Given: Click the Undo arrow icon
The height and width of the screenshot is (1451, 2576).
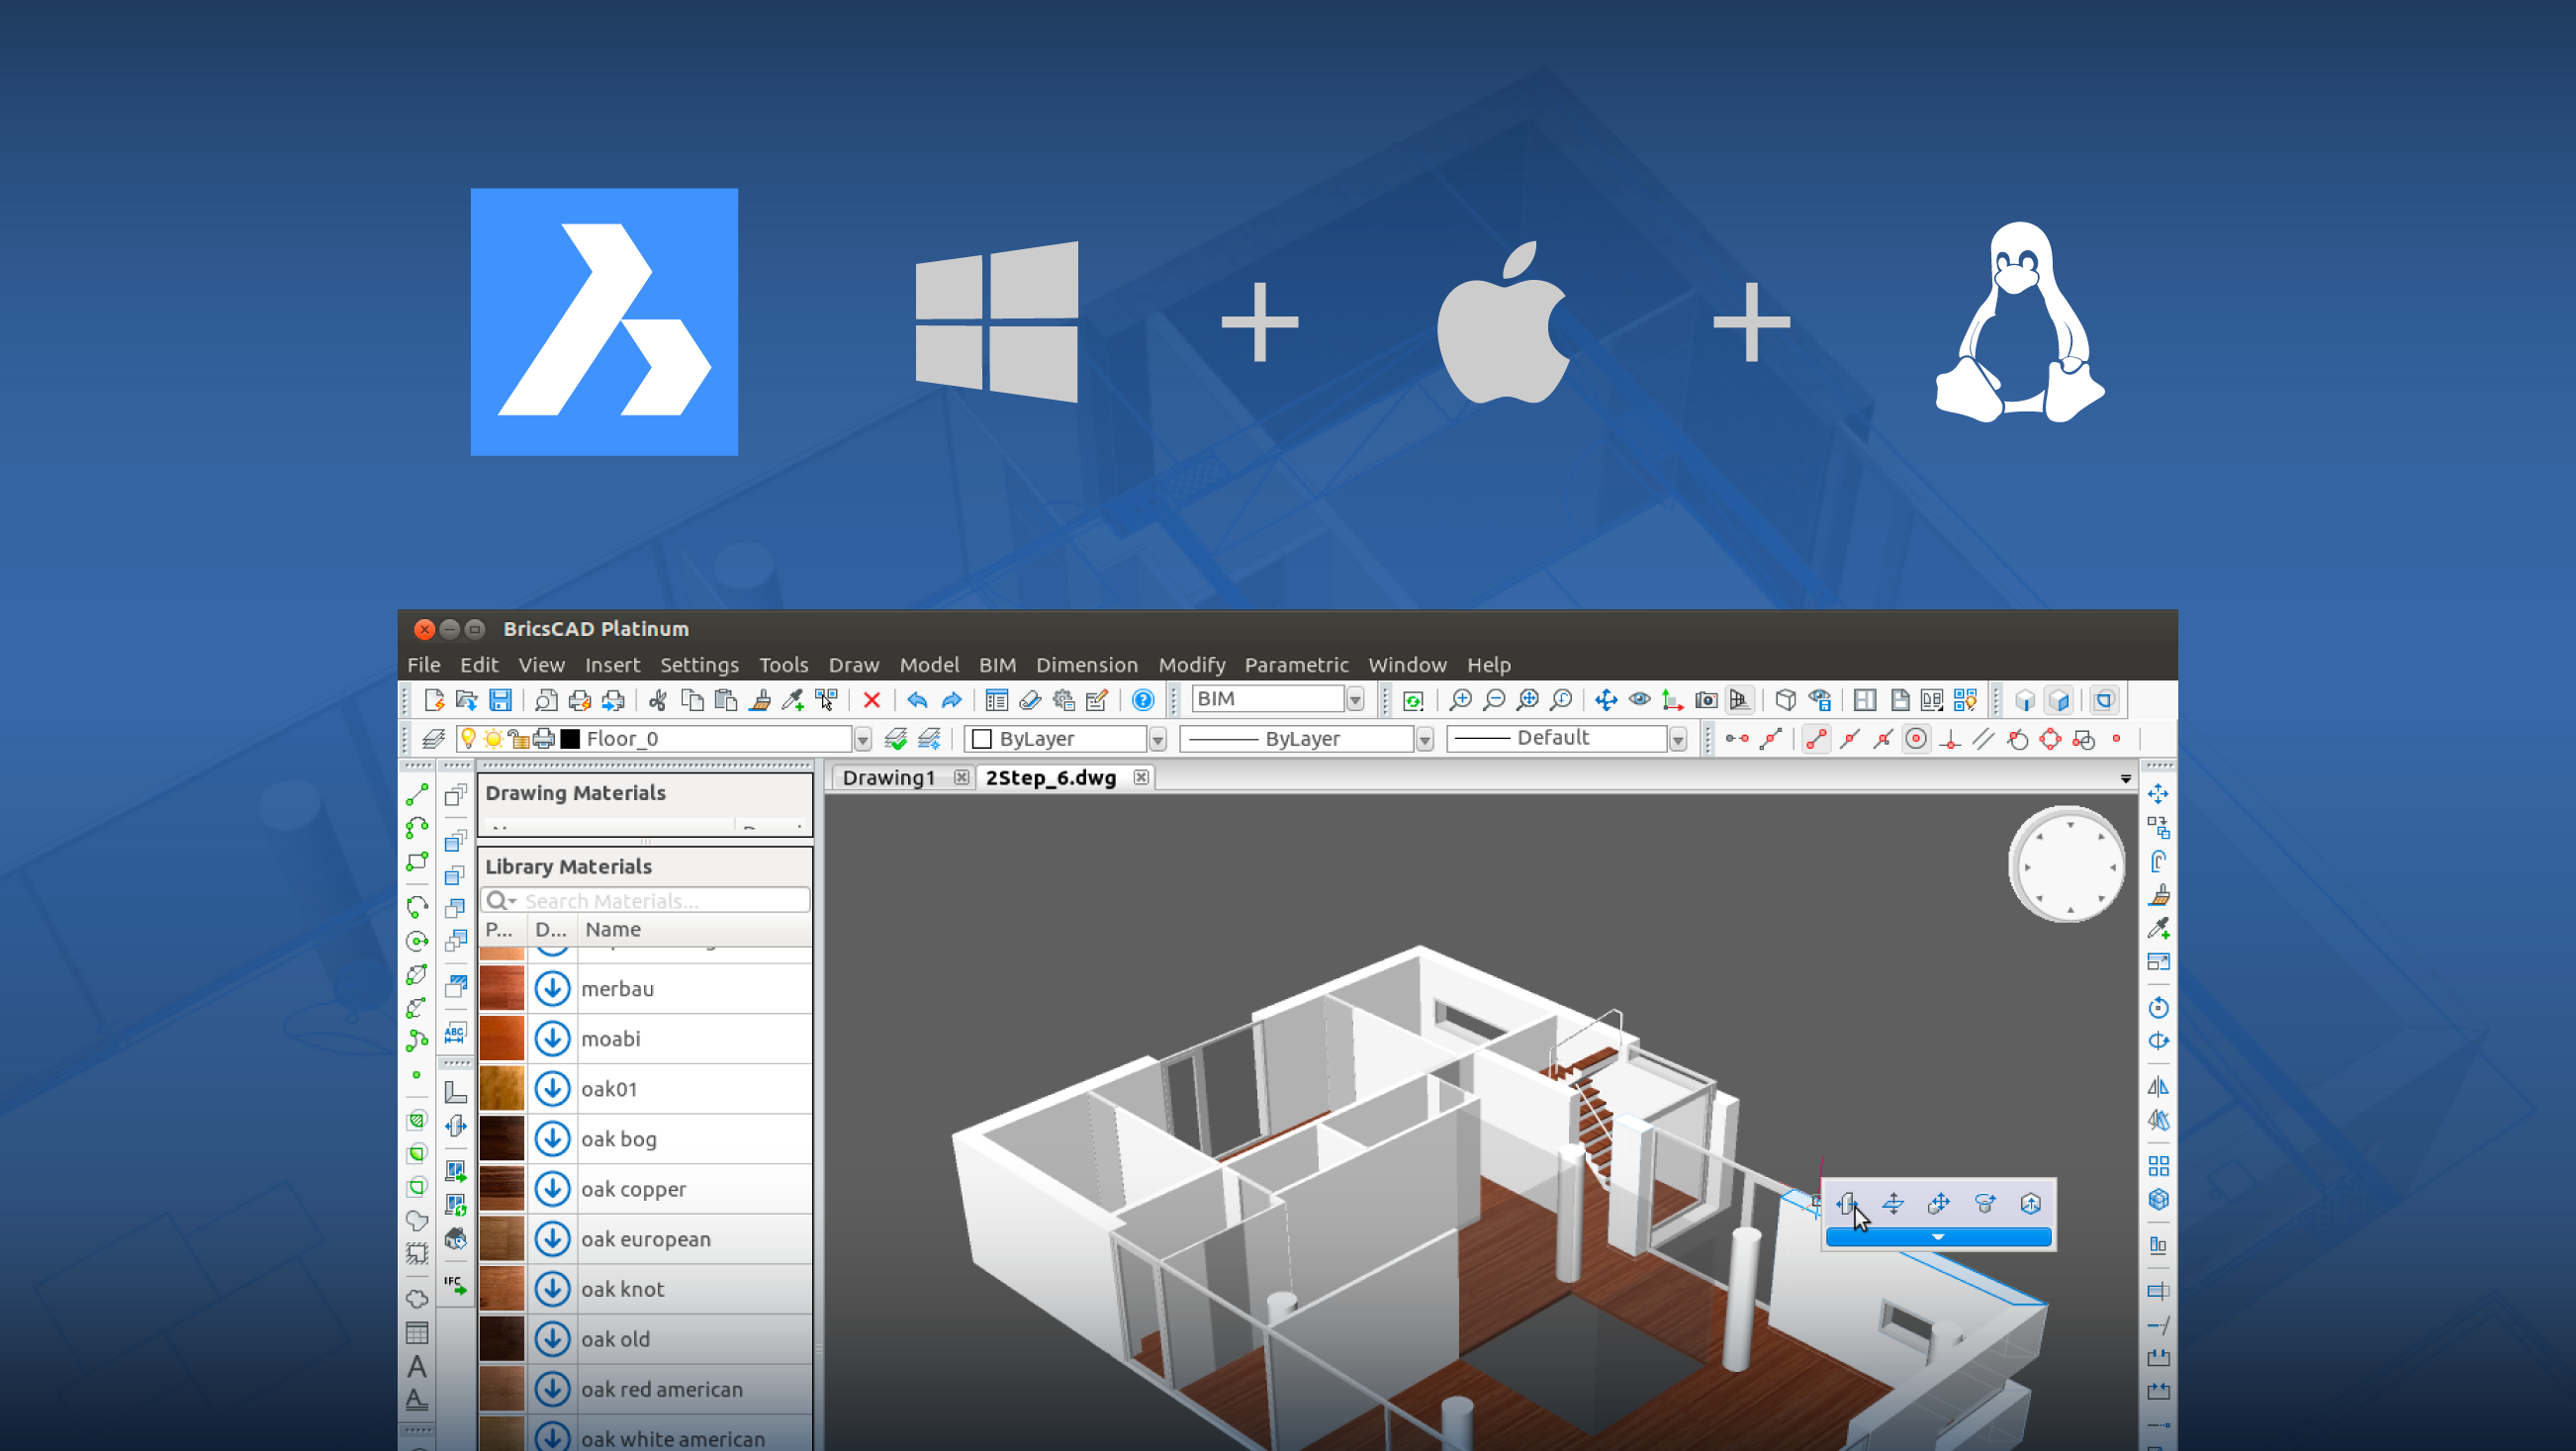Looking at the screenshot, I should click(x=917, y=700).
